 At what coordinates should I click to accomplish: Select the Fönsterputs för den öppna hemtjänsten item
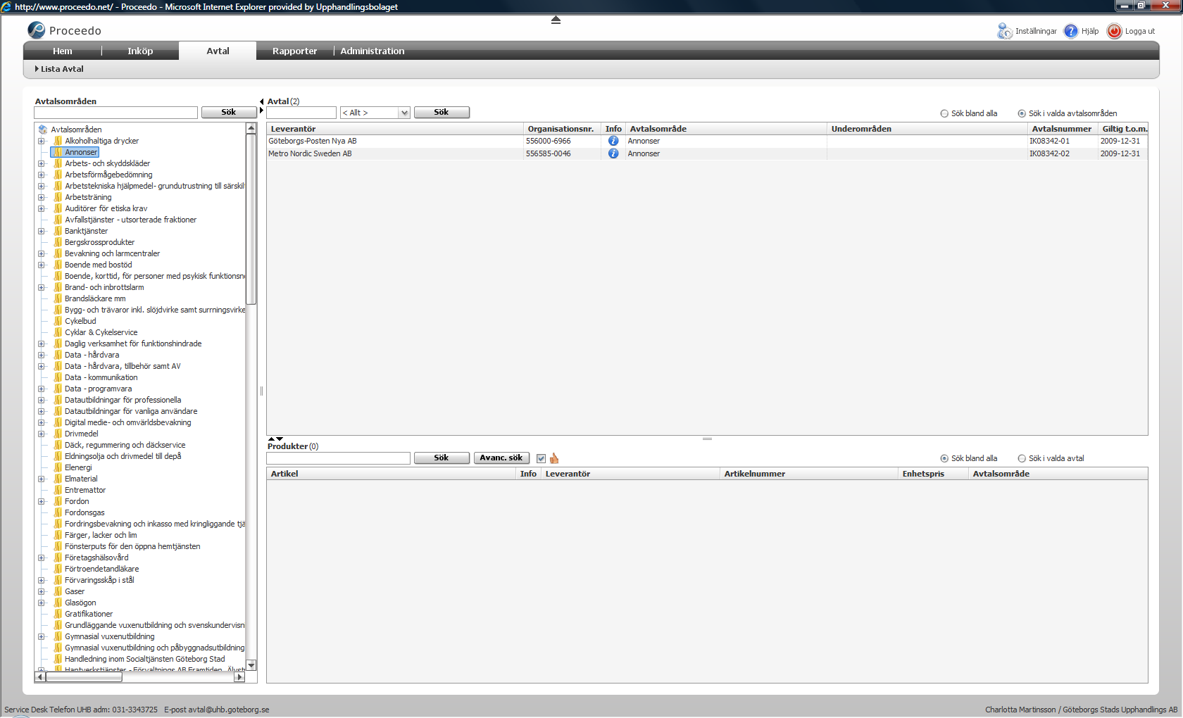pos(132,546)
